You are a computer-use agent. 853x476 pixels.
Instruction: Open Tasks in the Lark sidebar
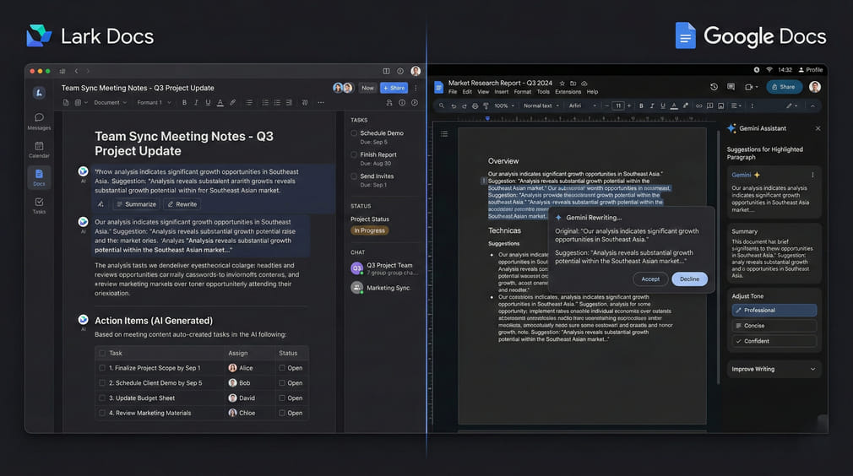click(x=39, y=205)
